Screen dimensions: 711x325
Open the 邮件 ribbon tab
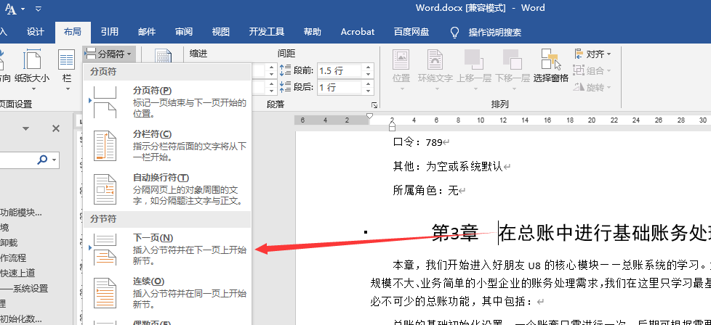click(x=147, y=32)
